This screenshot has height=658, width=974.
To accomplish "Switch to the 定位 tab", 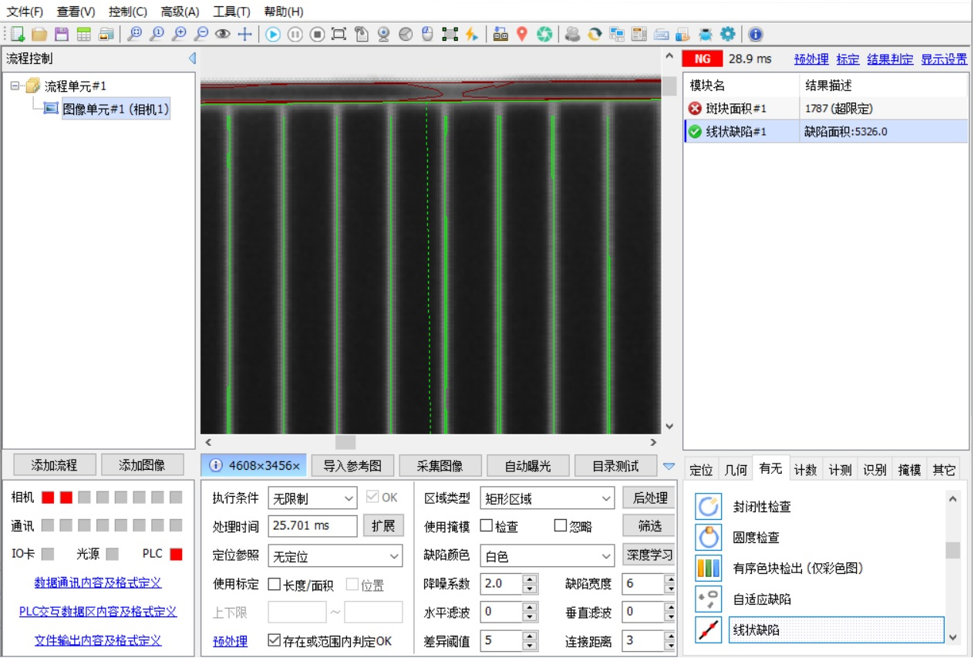I will pyautogui.click(x=701, y=470).
